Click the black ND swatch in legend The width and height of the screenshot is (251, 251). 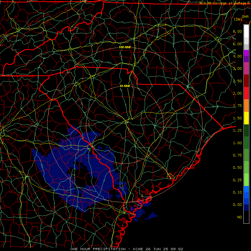point(246,217)
